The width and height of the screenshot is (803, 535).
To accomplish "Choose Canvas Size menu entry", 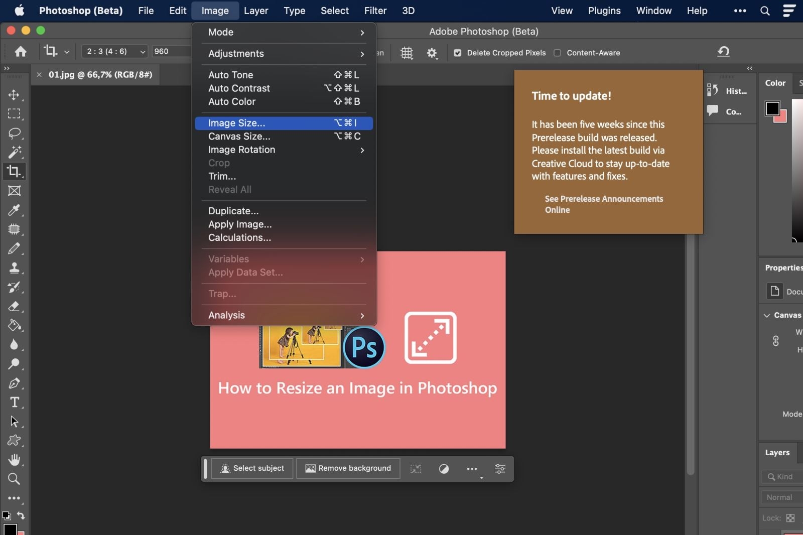I will pyautogui.click(x=284, y=137).
